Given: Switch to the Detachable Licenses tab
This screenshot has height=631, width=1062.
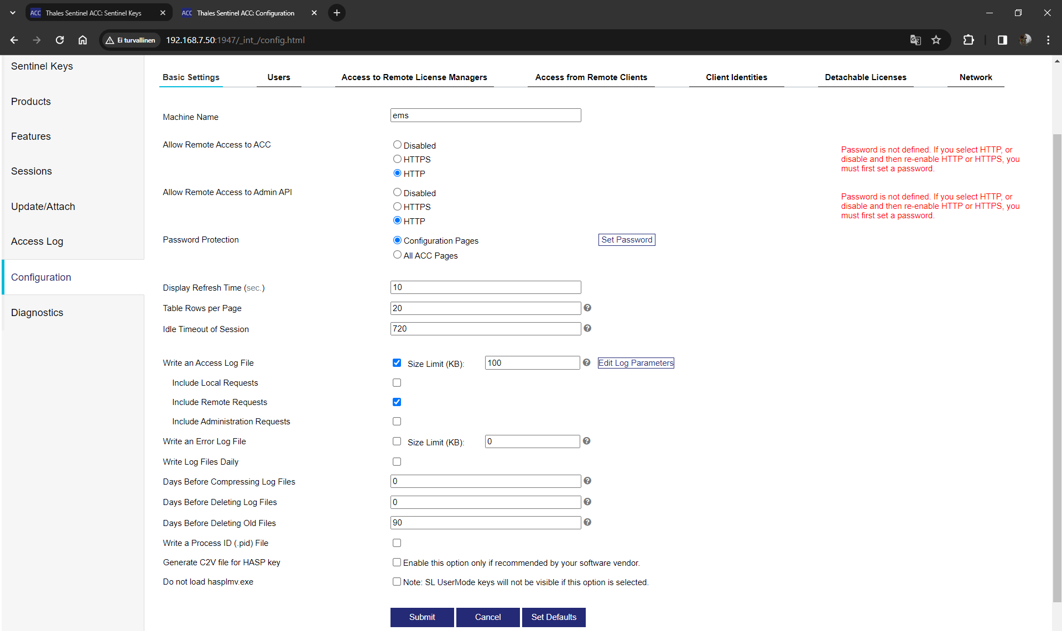Looking at the screenshot, I should click(x=865, y=77).
